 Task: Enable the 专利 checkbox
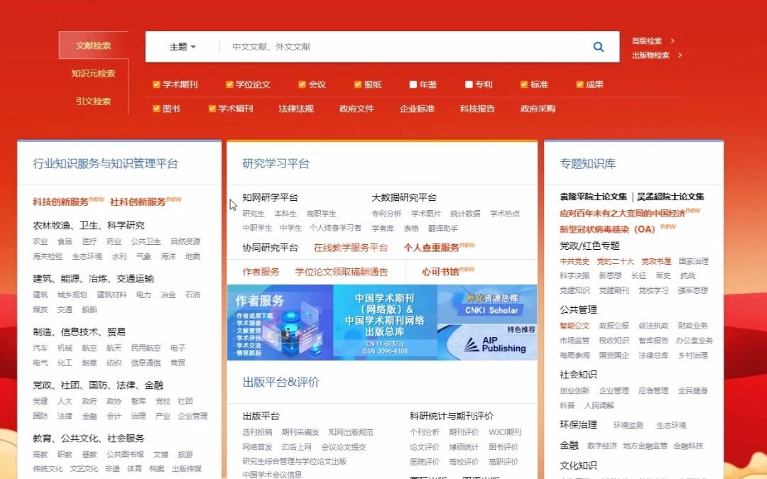point(469,84)
